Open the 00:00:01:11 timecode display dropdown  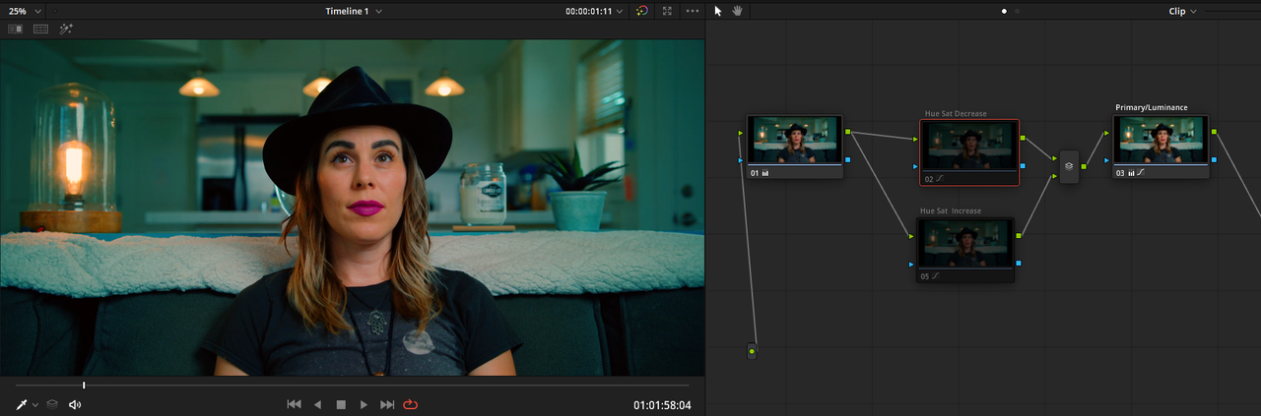point(594,11)
